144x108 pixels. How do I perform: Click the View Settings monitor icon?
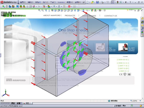tap(100, 10)
